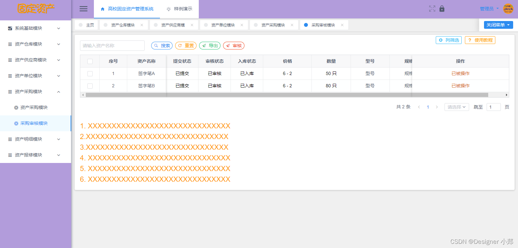Image resolution: width=518 pixels, height=248 pixels.
Task: Focus the 跳至 page number field
Action: (x=494, y=107)
